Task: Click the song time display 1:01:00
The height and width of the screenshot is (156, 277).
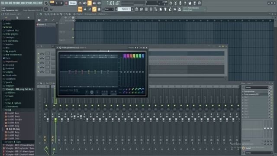Action: [x=113, y=3]
